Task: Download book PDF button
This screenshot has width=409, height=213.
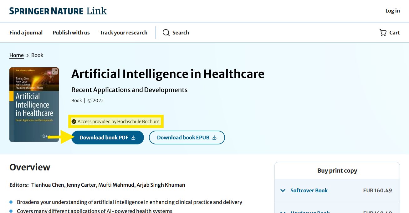Action: tap(108, 138)
